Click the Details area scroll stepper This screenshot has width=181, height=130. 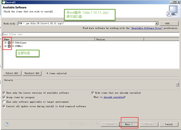pos(177,84)
